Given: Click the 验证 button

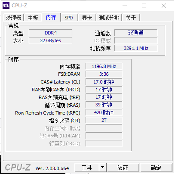Looking at the screenshot, I should (123, 168).
